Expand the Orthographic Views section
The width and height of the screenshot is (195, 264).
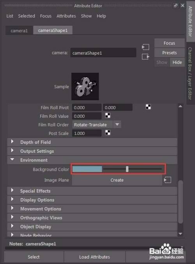point(92,218)
